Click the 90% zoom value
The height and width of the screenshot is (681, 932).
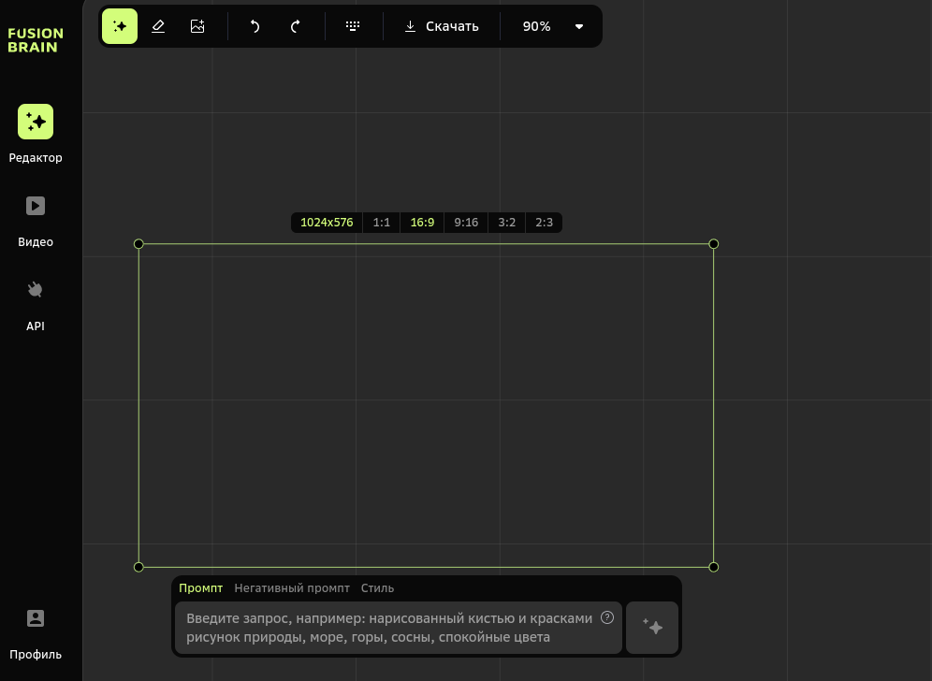tap(537, 26)
